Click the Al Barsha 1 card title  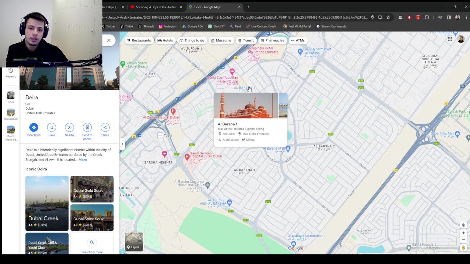(228, 124)
